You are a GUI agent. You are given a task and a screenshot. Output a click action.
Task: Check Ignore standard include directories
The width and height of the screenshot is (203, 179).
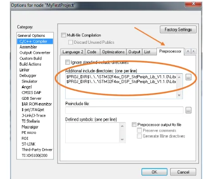(x=68, y=62)
